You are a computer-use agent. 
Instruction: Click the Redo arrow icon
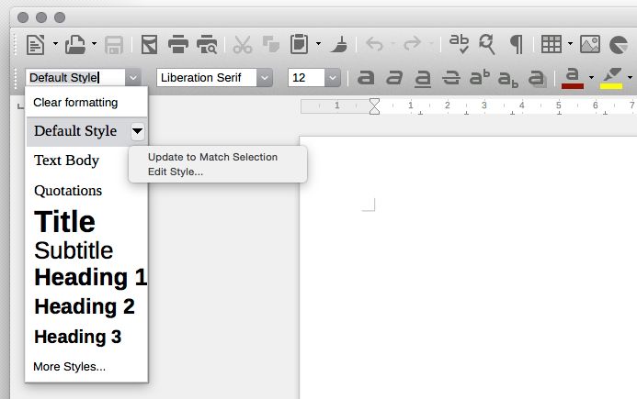(412, 43)
